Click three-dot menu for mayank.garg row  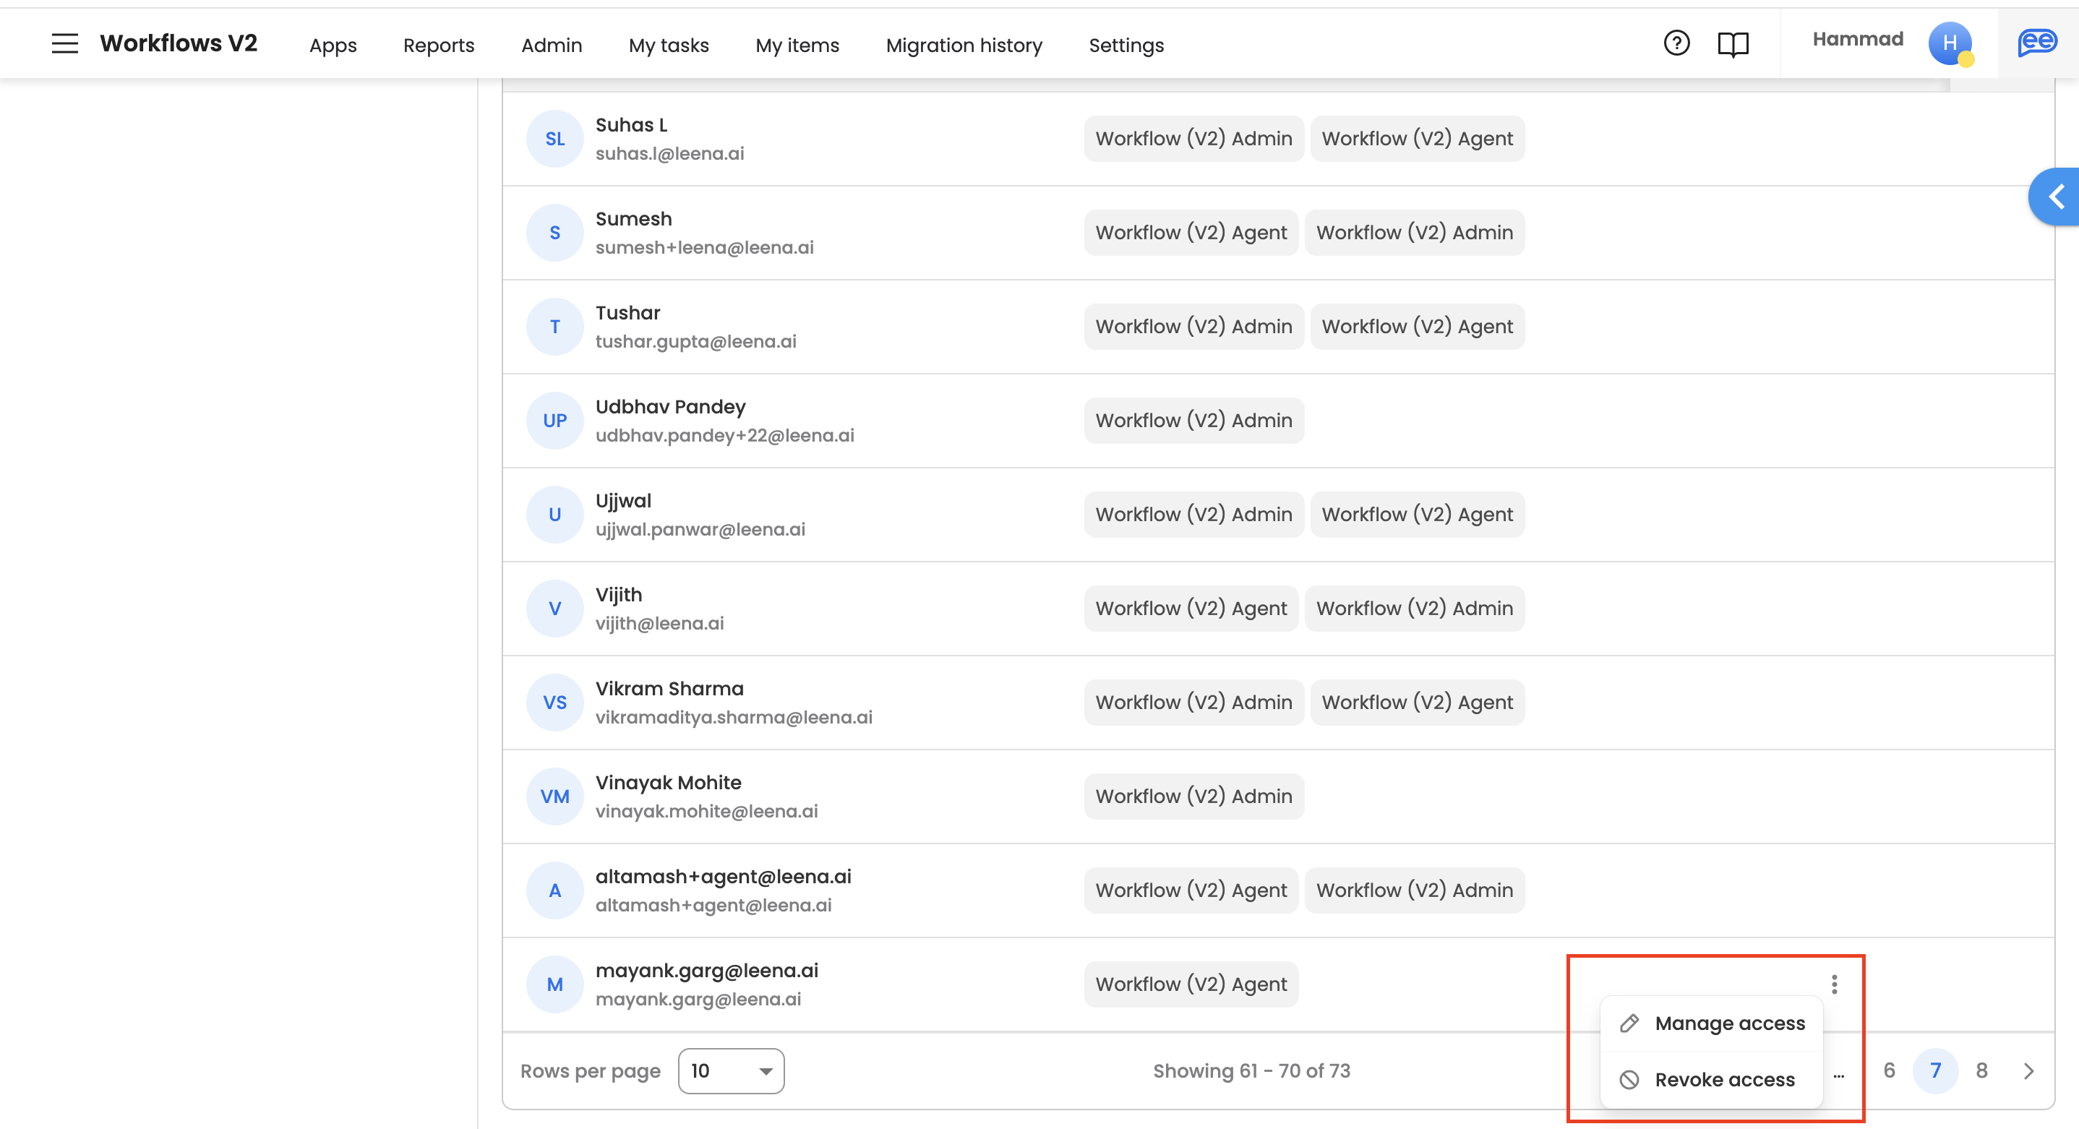pyautogui.click(x=1834, y=984)
